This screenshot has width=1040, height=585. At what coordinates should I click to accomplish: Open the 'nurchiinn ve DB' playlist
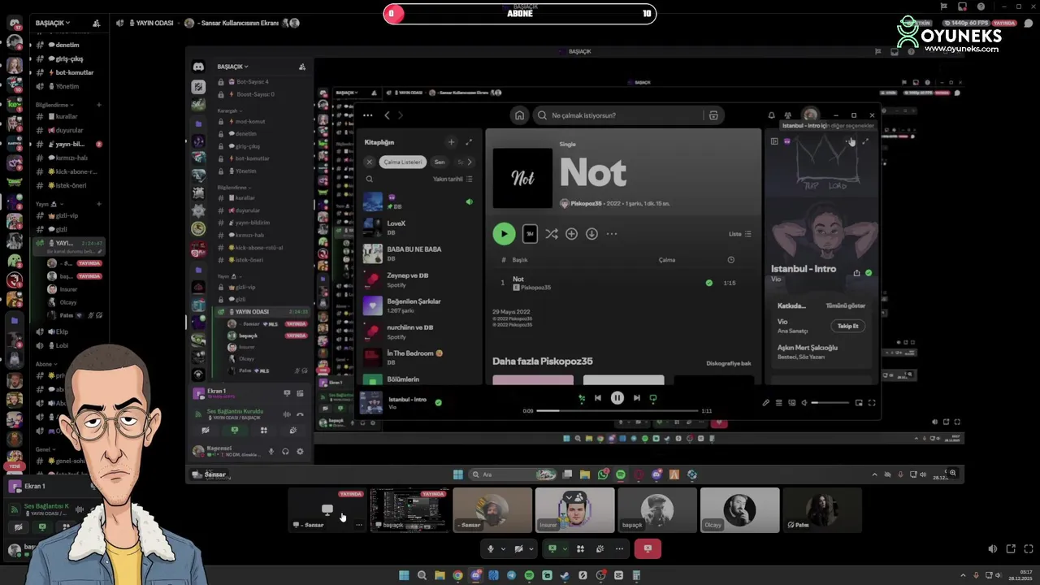[x=418, y=331]
